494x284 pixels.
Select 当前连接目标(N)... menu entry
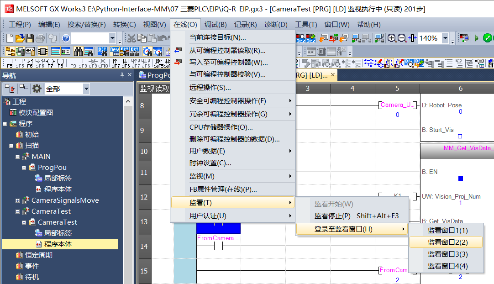[x=233, y=37]
